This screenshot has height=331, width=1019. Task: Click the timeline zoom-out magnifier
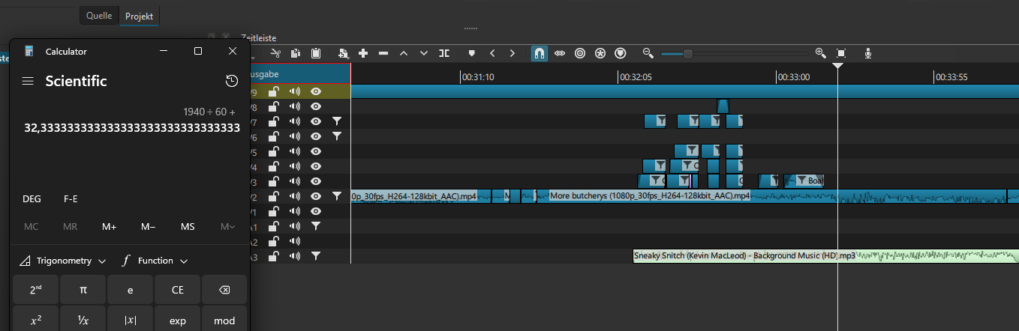[x=648, y=53]
